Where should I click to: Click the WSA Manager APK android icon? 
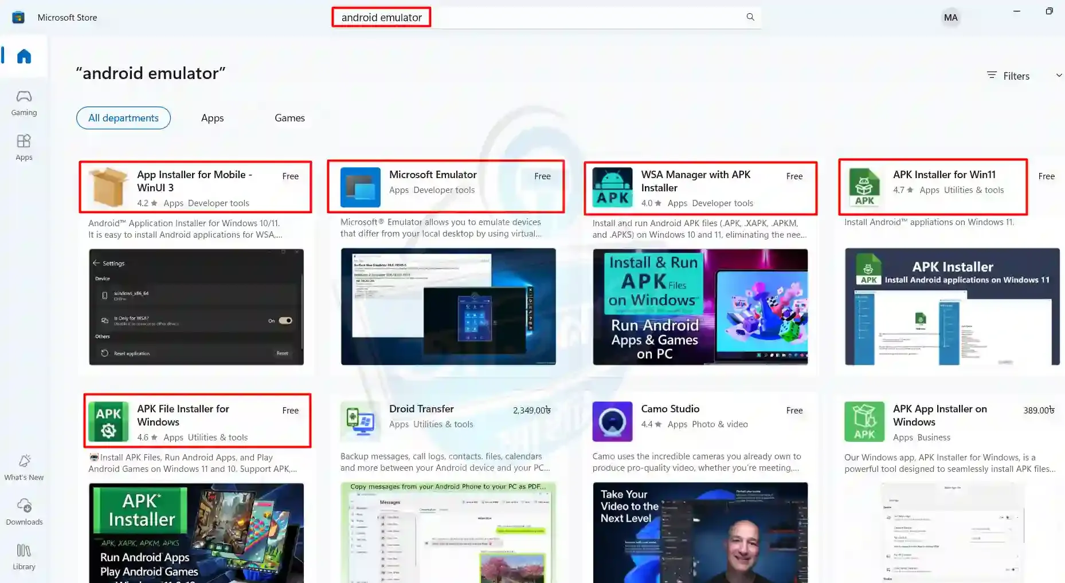[x=612, y=187]
